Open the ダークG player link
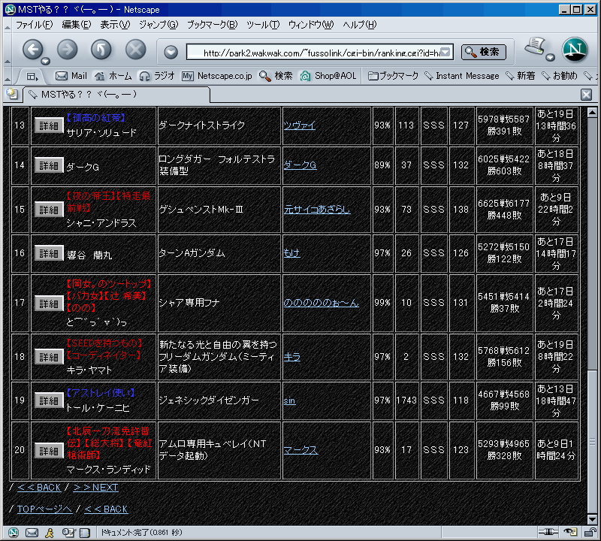Screen dimensions: 601x541 [x=300, y=165]
